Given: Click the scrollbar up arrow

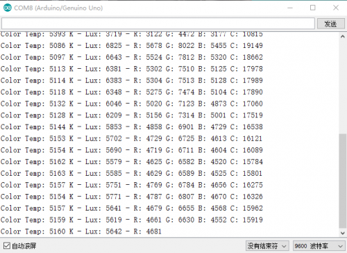Looking at the screenshot, I should click(343, 36).
